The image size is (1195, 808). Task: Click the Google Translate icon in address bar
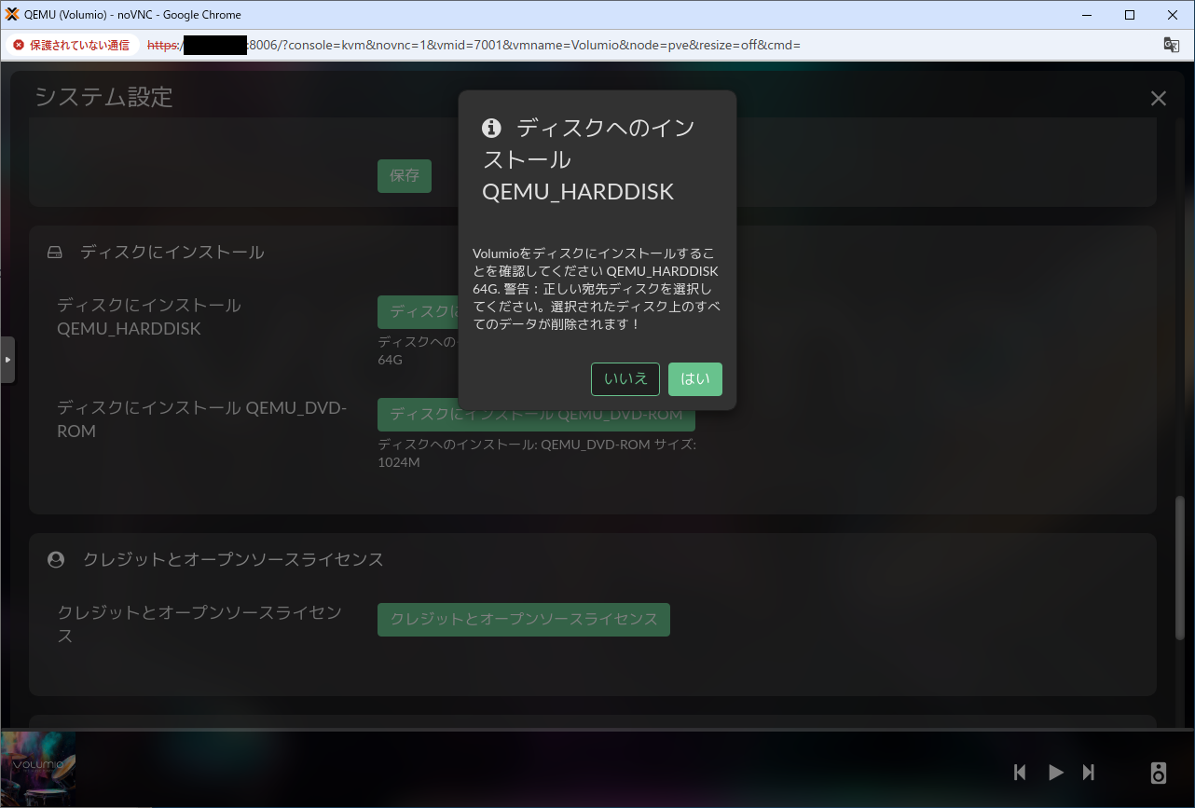coord(1171,45)
